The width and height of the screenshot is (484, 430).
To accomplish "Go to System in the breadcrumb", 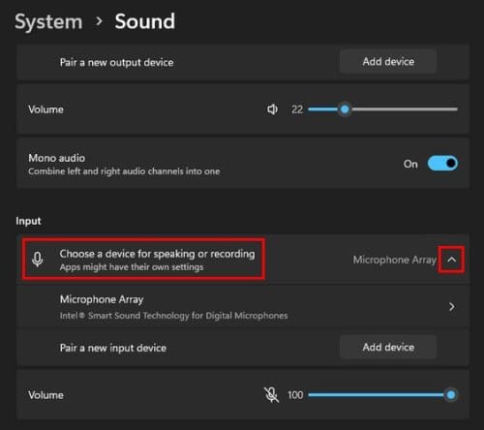I will tap(48, 22).
